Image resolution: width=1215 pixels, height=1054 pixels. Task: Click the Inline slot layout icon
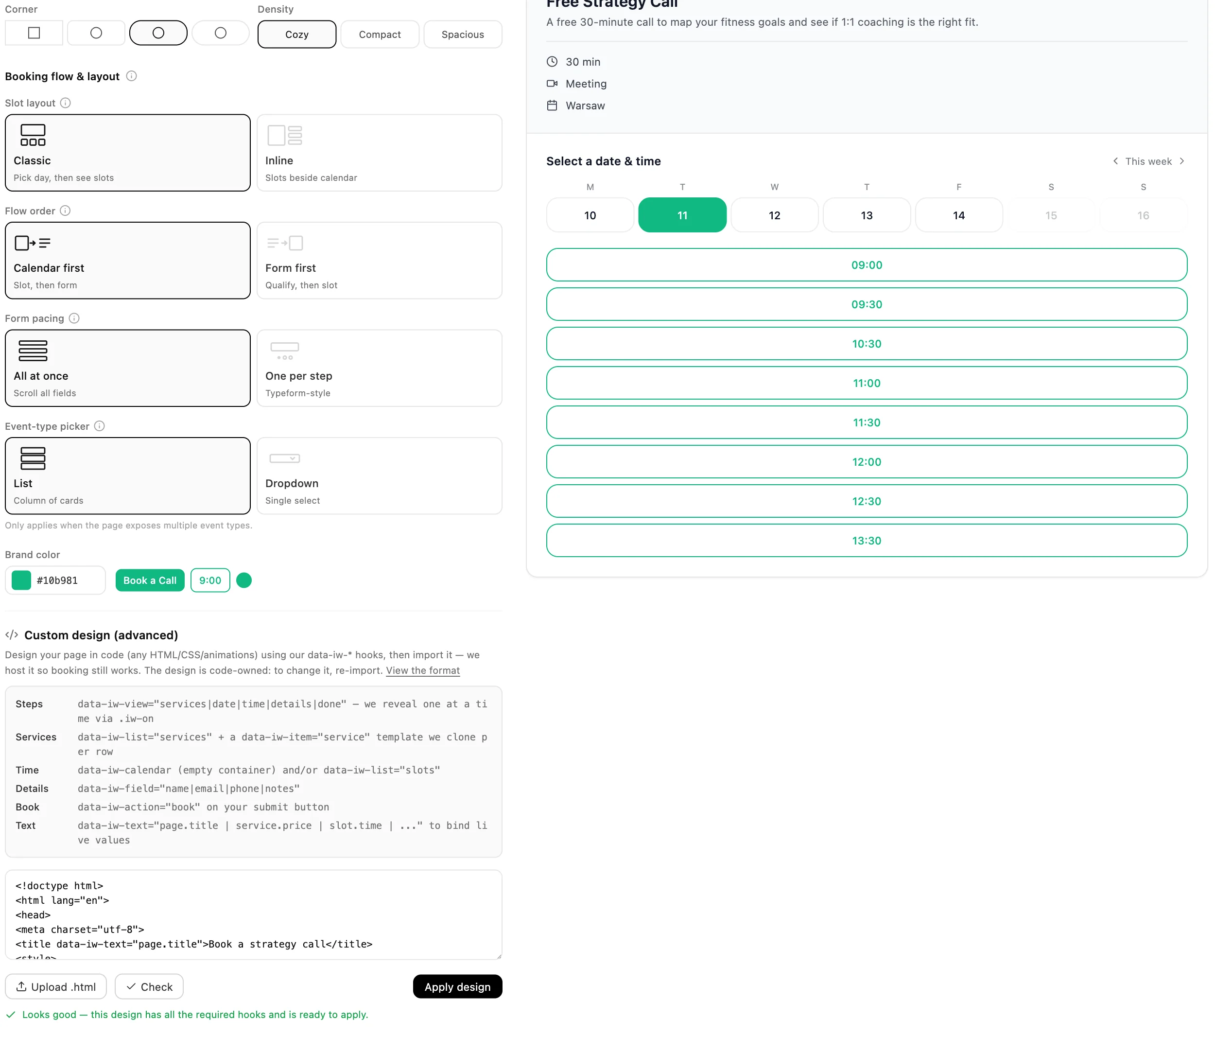click(285, 135)
